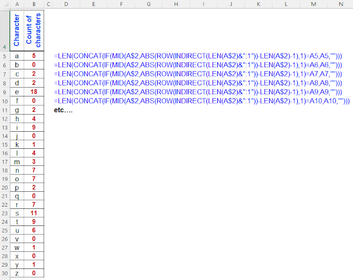353x280 pixels.
Task: Select column A header
Action: pos(17,4)
